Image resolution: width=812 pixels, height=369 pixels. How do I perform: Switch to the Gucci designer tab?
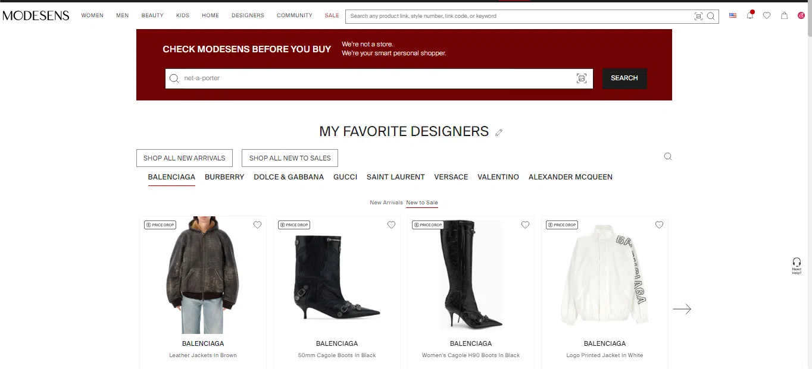(x=345, y=177)
